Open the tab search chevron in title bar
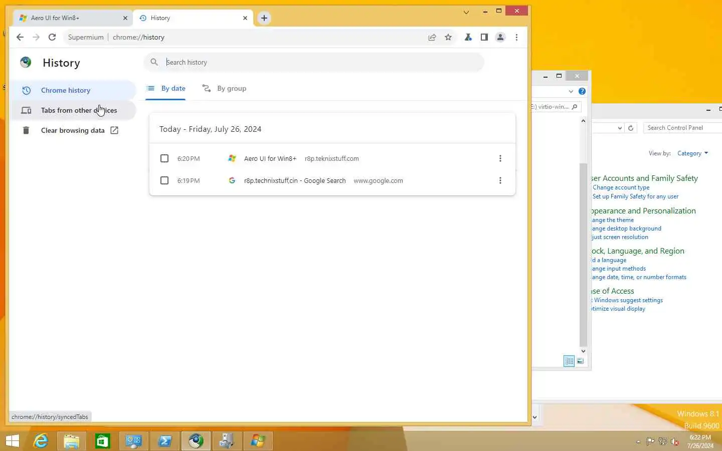This screenshot has width=722, height=451. (x=466, y=13)
